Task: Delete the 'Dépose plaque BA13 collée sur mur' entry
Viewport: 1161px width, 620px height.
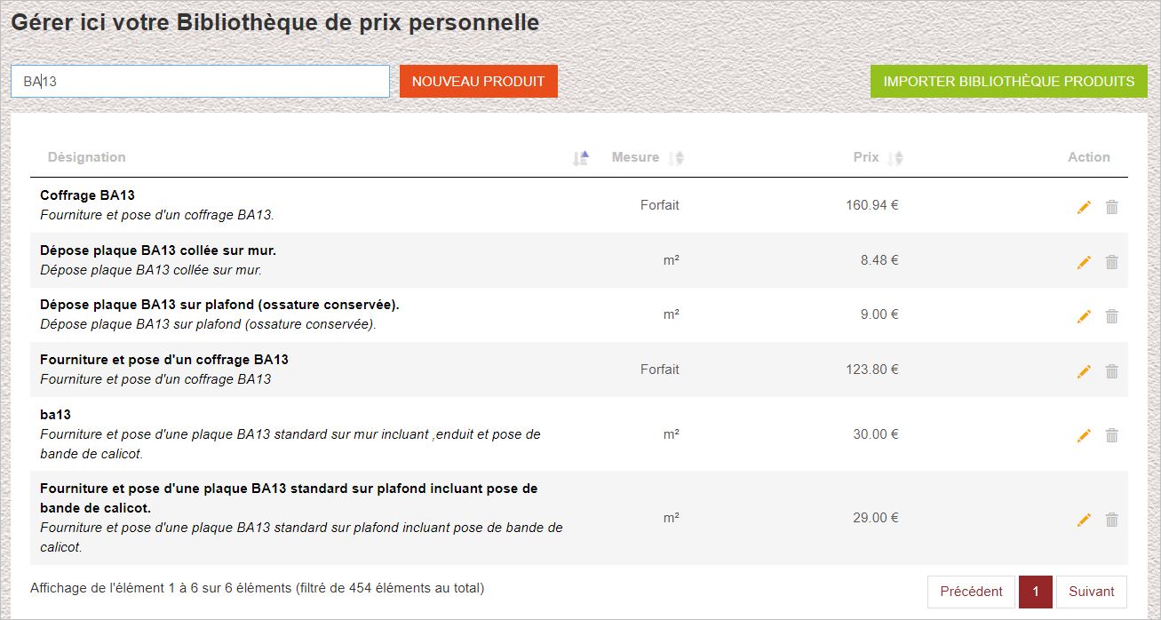Action: click(x=1112, y=262)
